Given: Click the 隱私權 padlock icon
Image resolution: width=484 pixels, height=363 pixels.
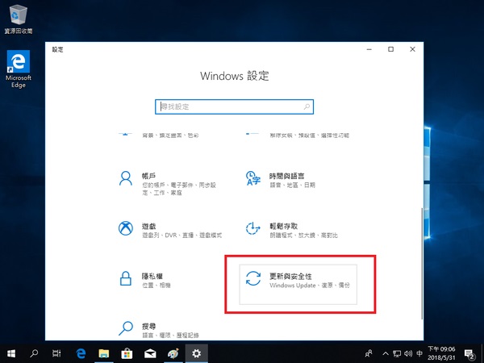Looking at the screenshot, I should [x=126, y=278].
